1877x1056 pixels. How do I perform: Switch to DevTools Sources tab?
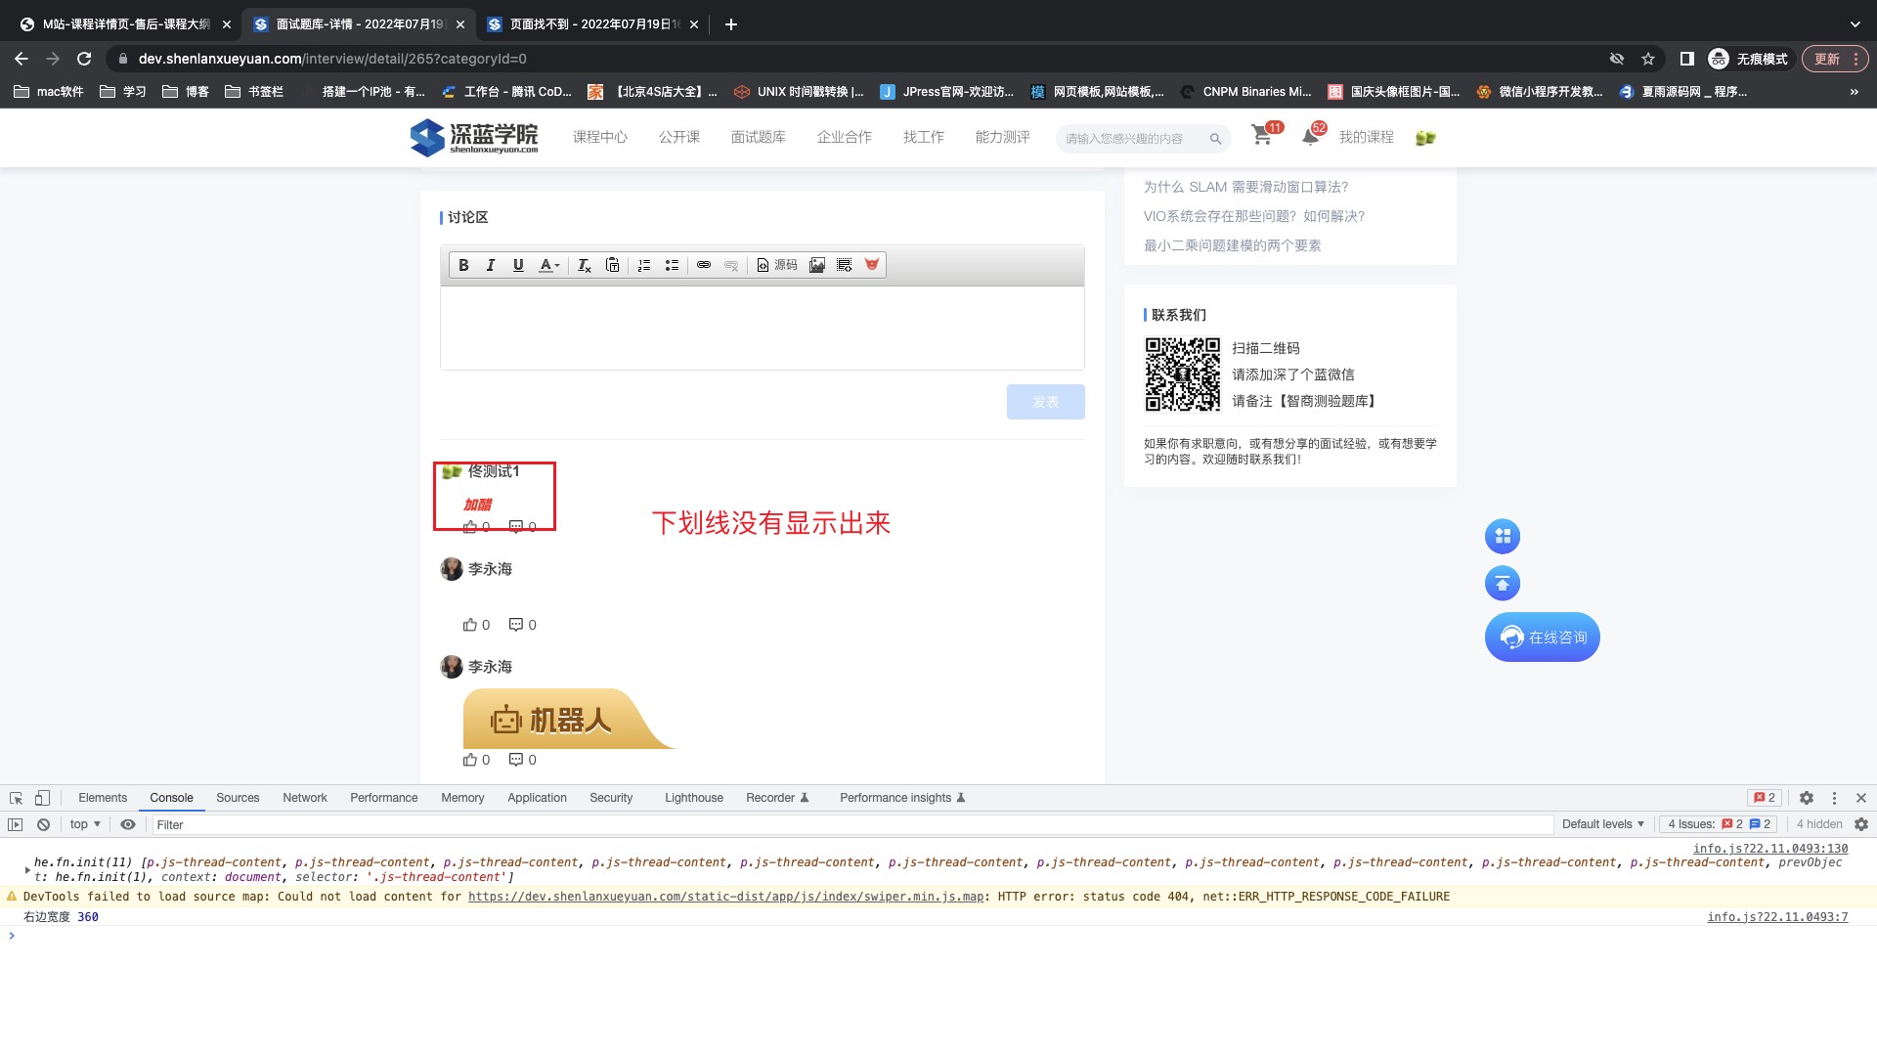point(238,798)
